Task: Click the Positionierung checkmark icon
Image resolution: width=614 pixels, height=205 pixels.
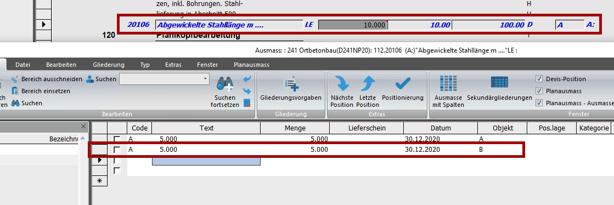Action: pyautogui.click(x=403, y=83)
